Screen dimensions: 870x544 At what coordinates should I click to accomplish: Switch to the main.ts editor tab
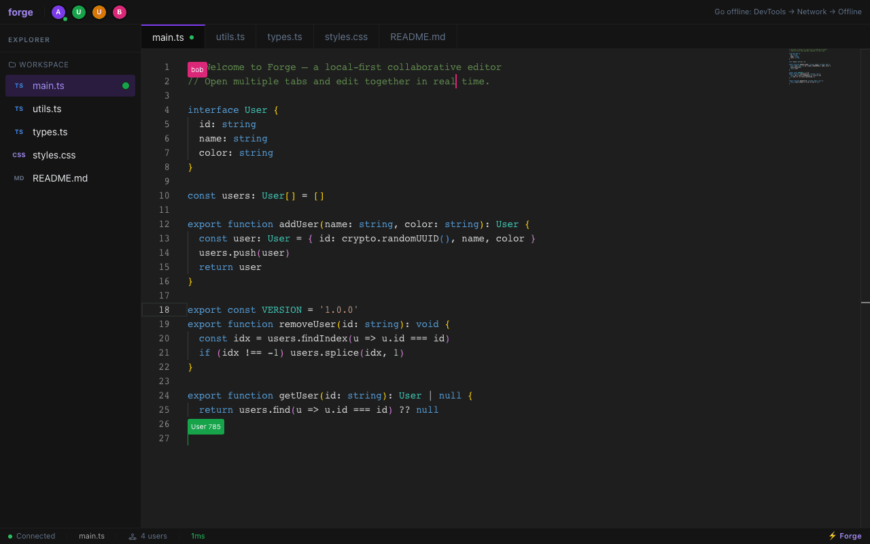coord(173,37)
